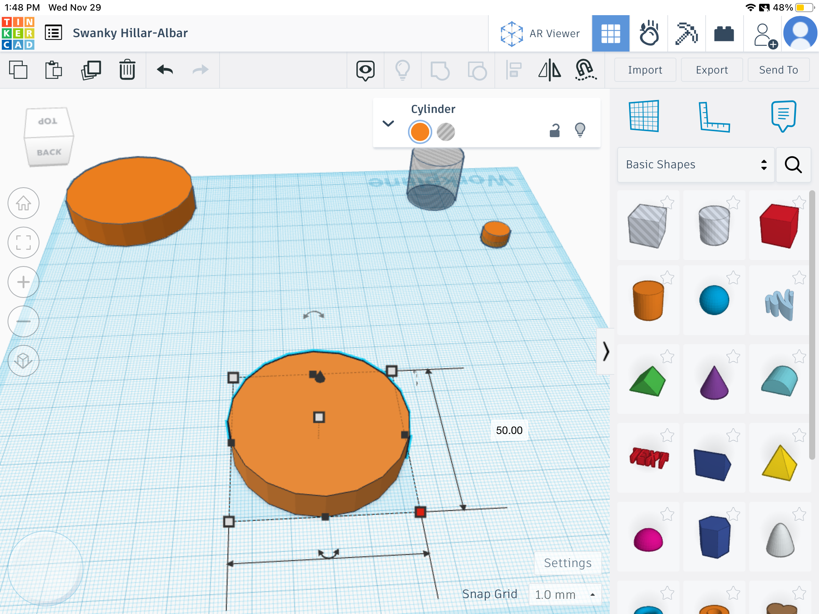819x614 pixels.
Task: Open the Basic Shapes category dropdown
Action: [x=695, y=164]
